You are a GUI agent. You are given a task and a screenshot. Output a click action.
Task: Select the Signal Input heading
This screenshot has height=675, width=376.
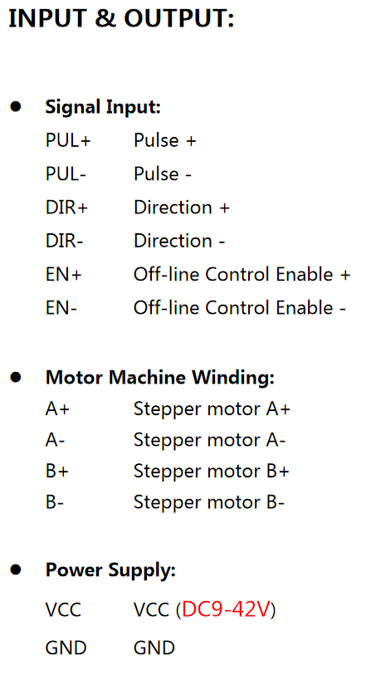[x=103, y=107]
